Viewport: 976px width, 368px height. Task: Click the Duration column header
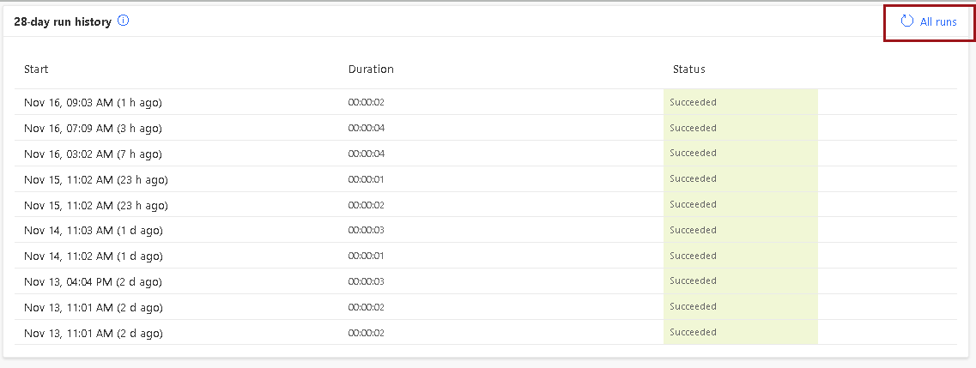pos(371,69)
